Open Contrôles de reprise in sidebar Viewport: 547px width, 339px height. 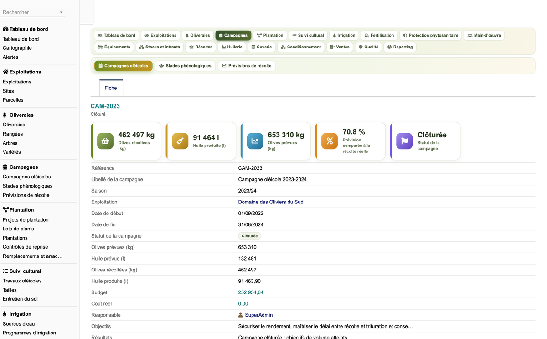[x=26, y=247]
